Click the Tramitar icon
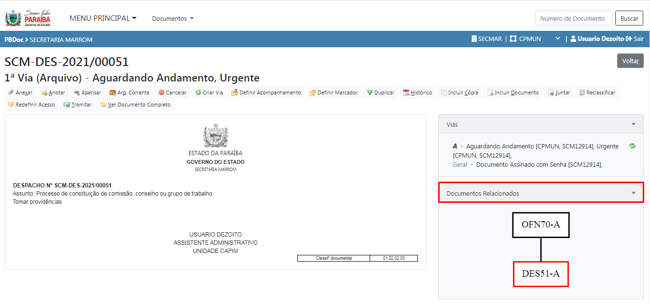This screenshot has height=305, width=650. coord(67,105)
